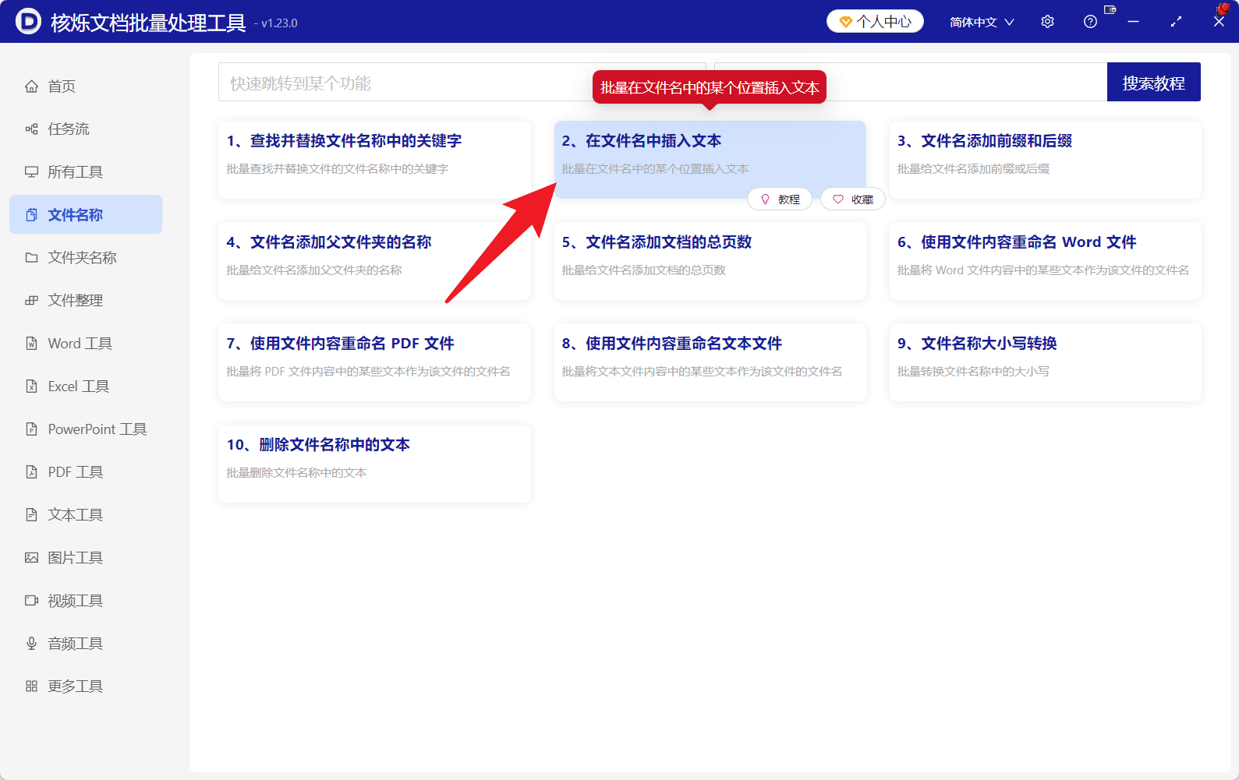
Task: Select 图片工具 in the sidebar
Action: click(86, 558)
